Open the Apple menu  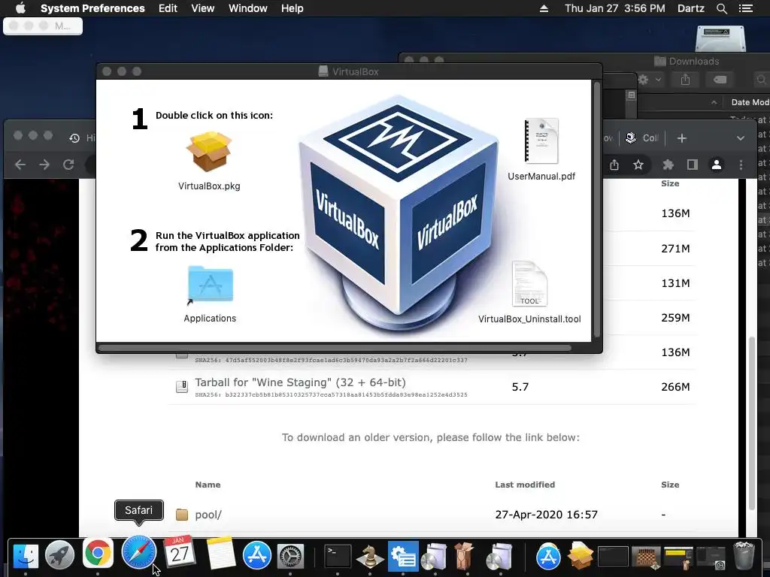pos(20,8)
